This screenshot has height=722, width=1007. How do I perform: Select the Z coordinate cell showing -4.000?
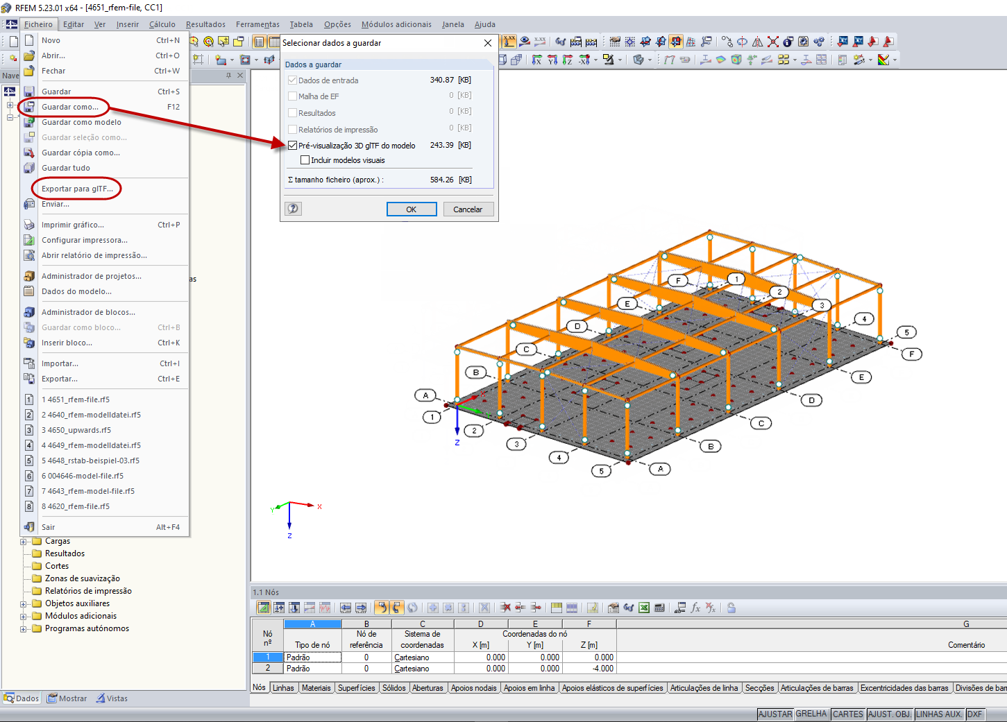click(589, 669)
